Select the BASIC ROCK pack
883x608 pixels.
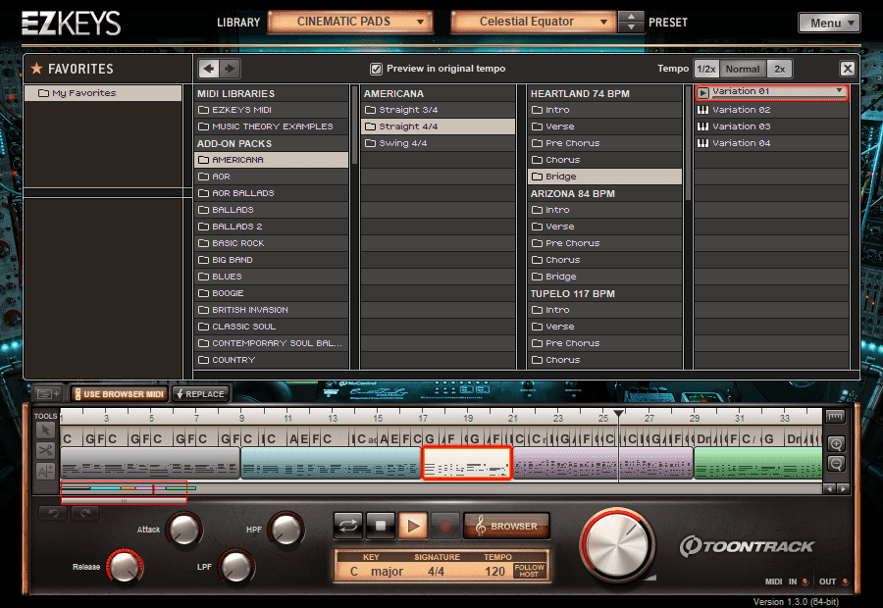point(272,243)
